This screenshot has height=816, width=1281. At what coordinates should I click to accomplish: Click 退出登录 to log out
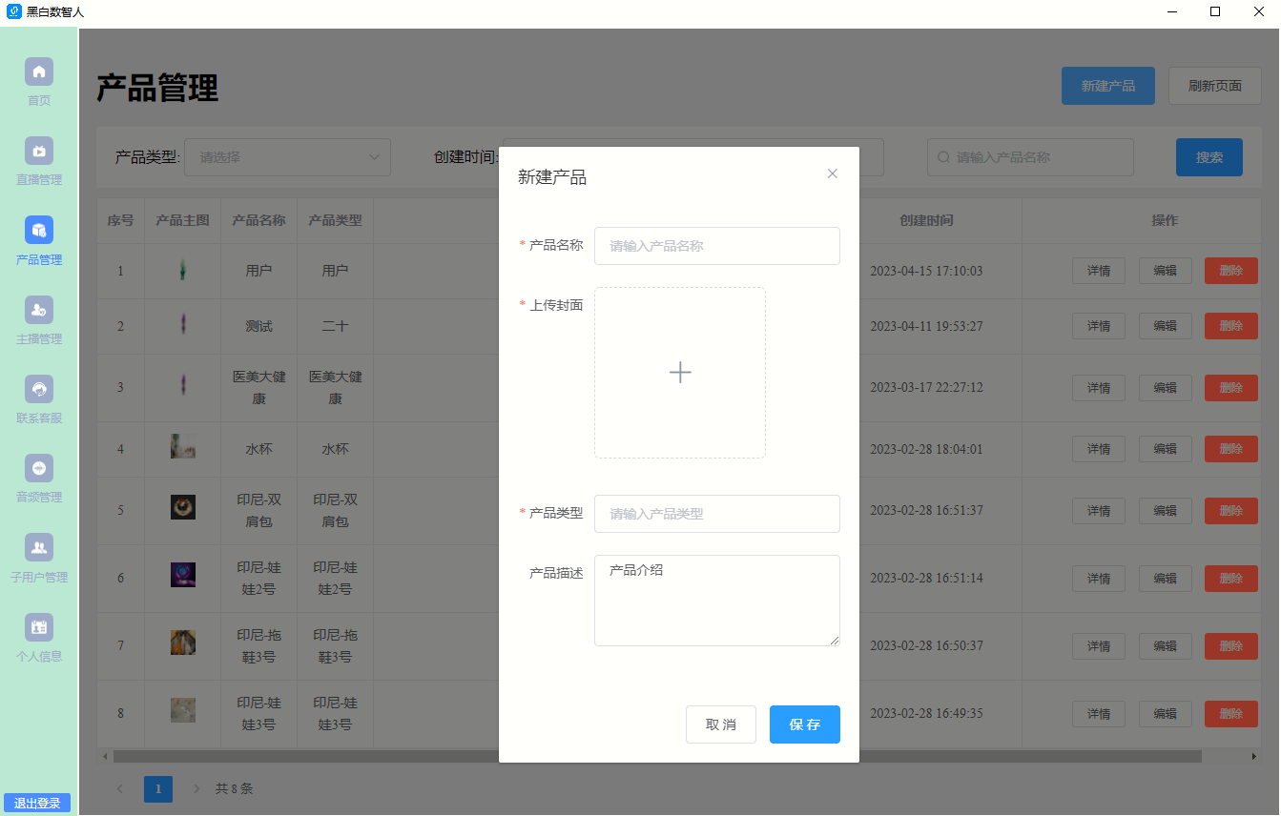click(37, 804)
